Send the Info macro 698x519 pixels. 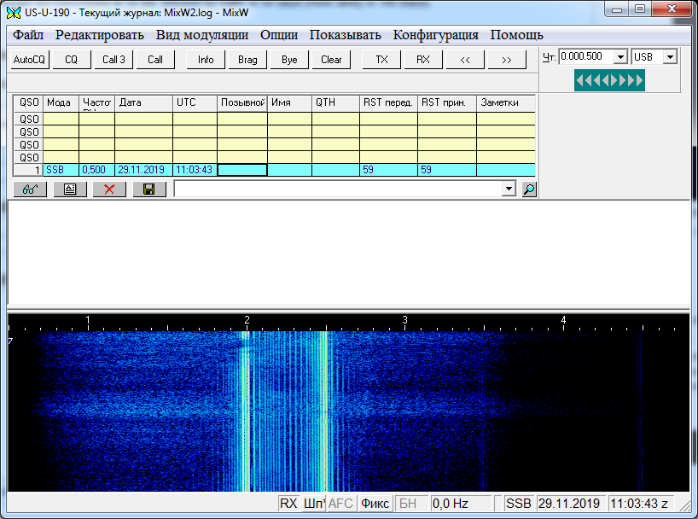coord(206,60)
